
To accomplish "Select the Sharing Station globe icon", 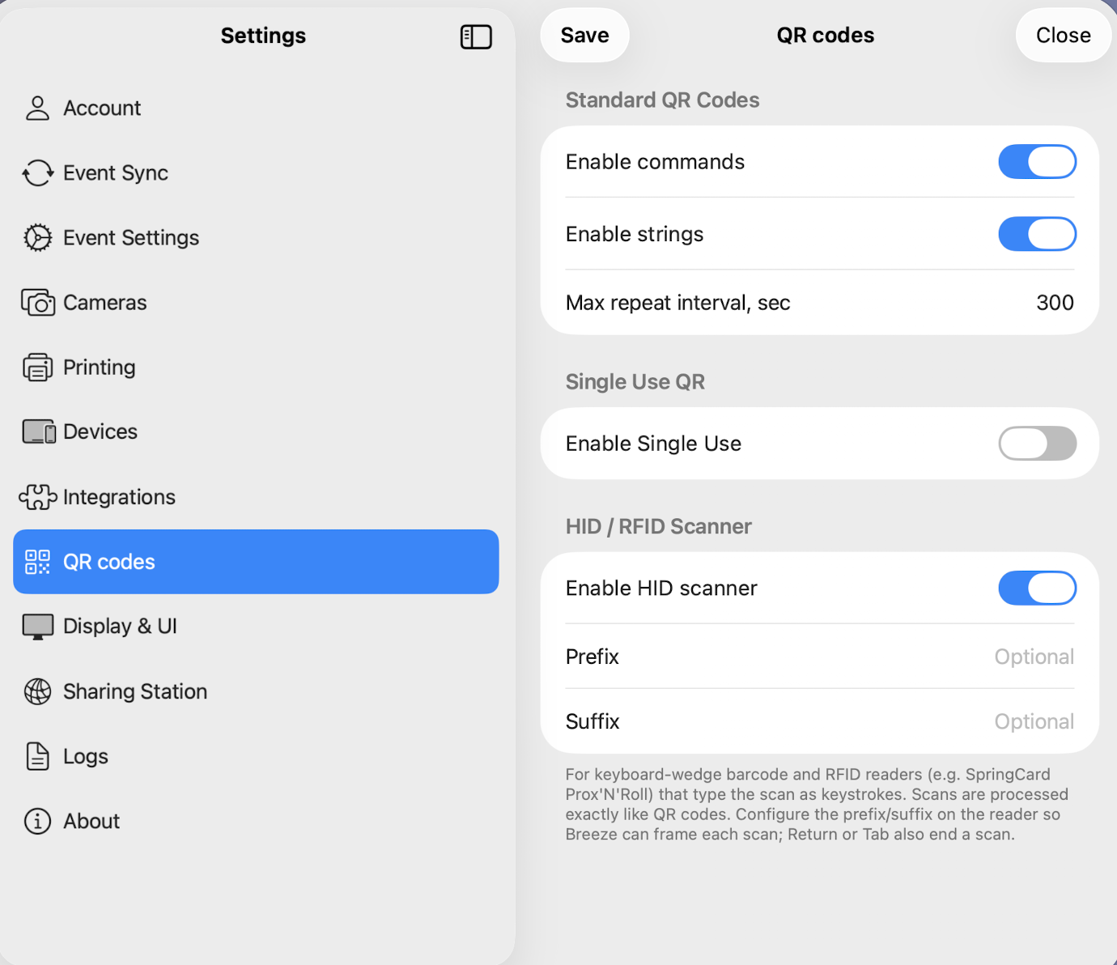I will [x=37, y=691].
